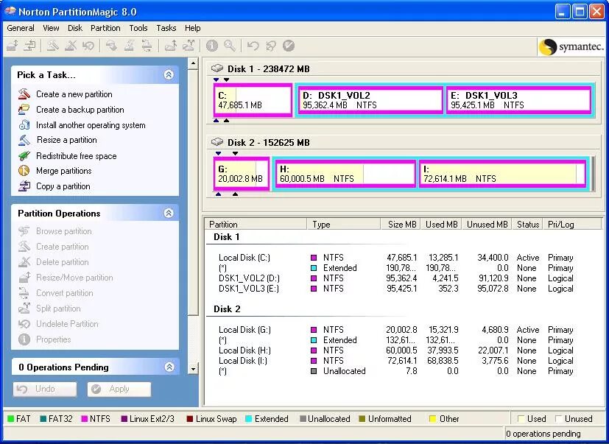This screenshot has height=444, width=609.
Task: Click the Resize a partition task icon
Action: [x=24, y=140]
